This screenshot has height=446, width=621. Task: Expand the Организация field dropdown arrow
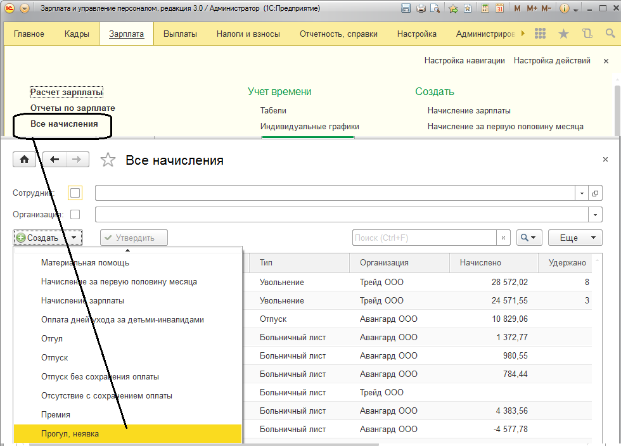click(x=595, y=215)
